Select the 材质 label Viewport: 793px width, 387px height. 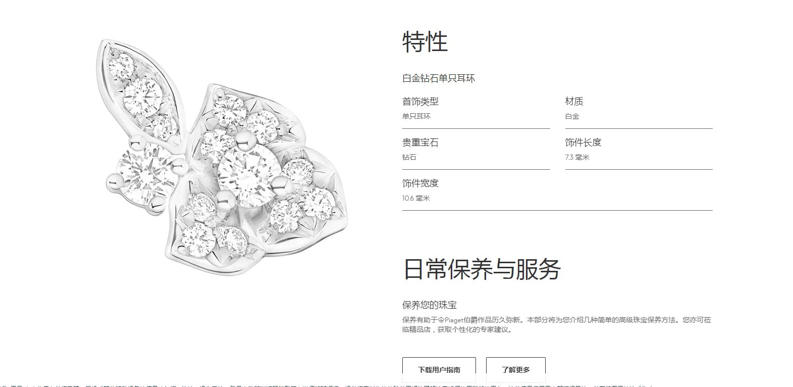pyautogui.click(x=574, y=102)
